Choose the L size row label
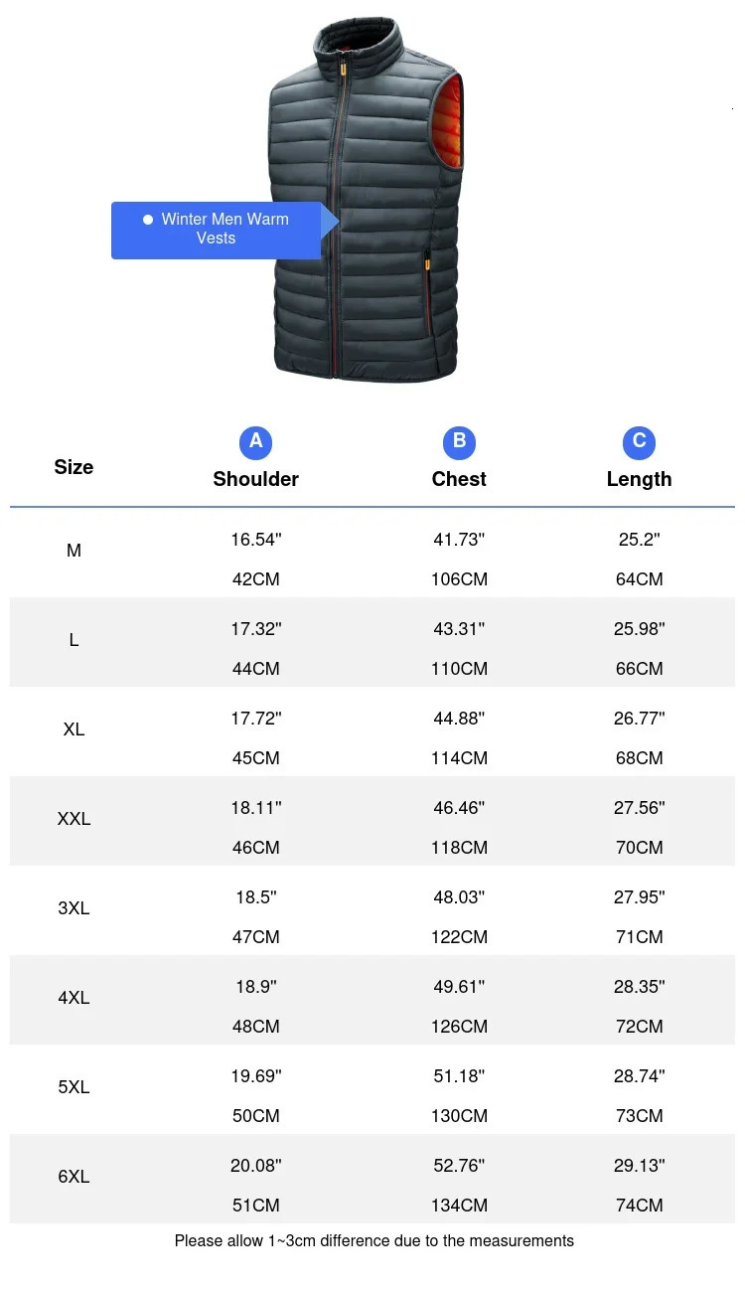 (x=74, y=640)
